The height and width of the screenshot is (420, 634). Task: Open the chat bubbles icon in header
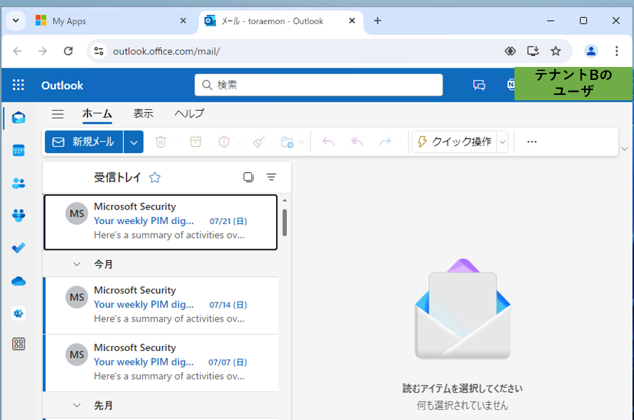(479, 85)
